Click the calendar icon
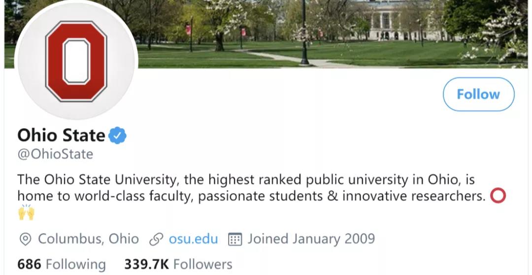 click(x=235, y=240)
